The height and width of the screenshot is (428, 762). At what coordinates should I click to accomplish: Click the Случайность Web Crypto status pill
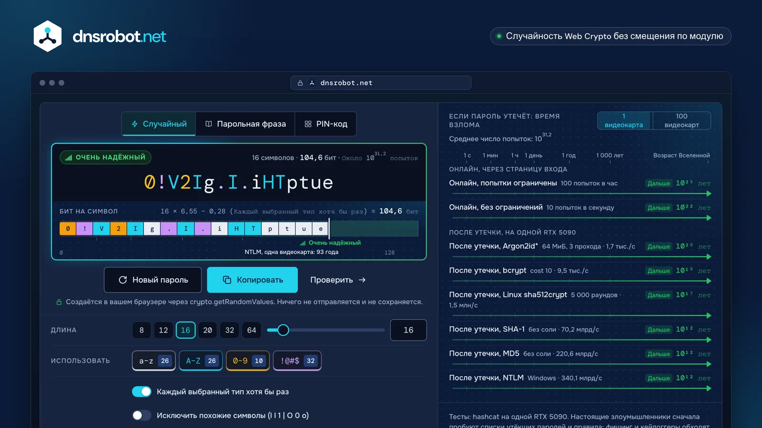tap(611, 36)
